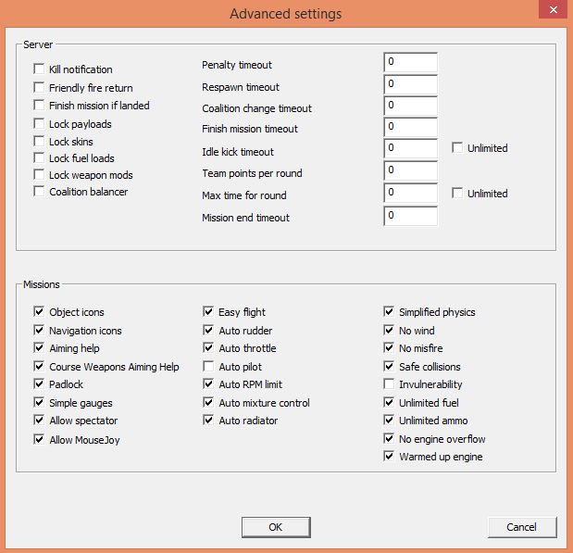The image size is (573, 553).
Task: Click the Cancel button
Action: click(x=522, y=527)
